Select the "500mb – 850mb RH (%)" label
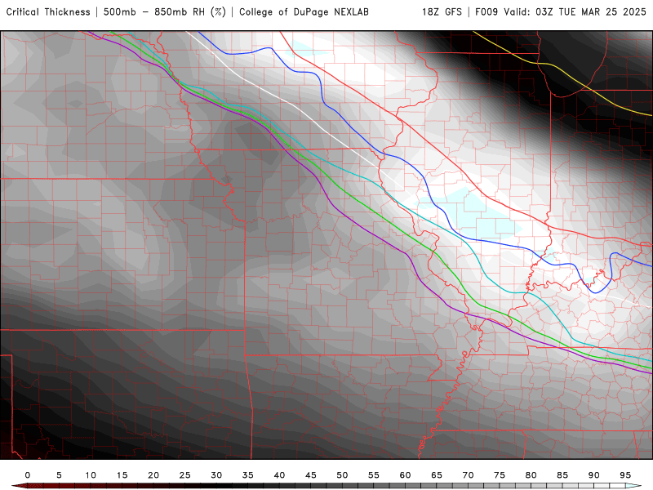The width and height of the screenshot is (653, 490). 165,12
